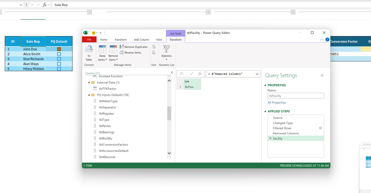This screenshot has width=371, height=193.
Task: Click the fx add step icon
Action: pyautogui.click(x=200, y=74)
